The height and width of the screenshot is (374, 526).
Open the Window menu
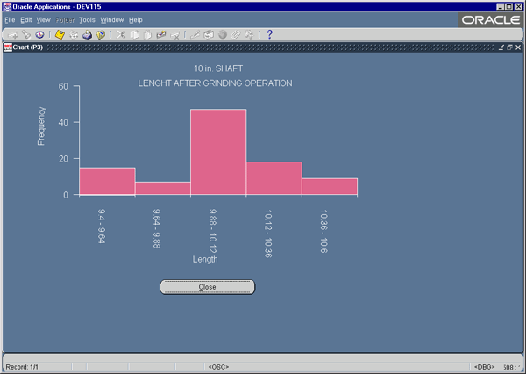point(112,20)
